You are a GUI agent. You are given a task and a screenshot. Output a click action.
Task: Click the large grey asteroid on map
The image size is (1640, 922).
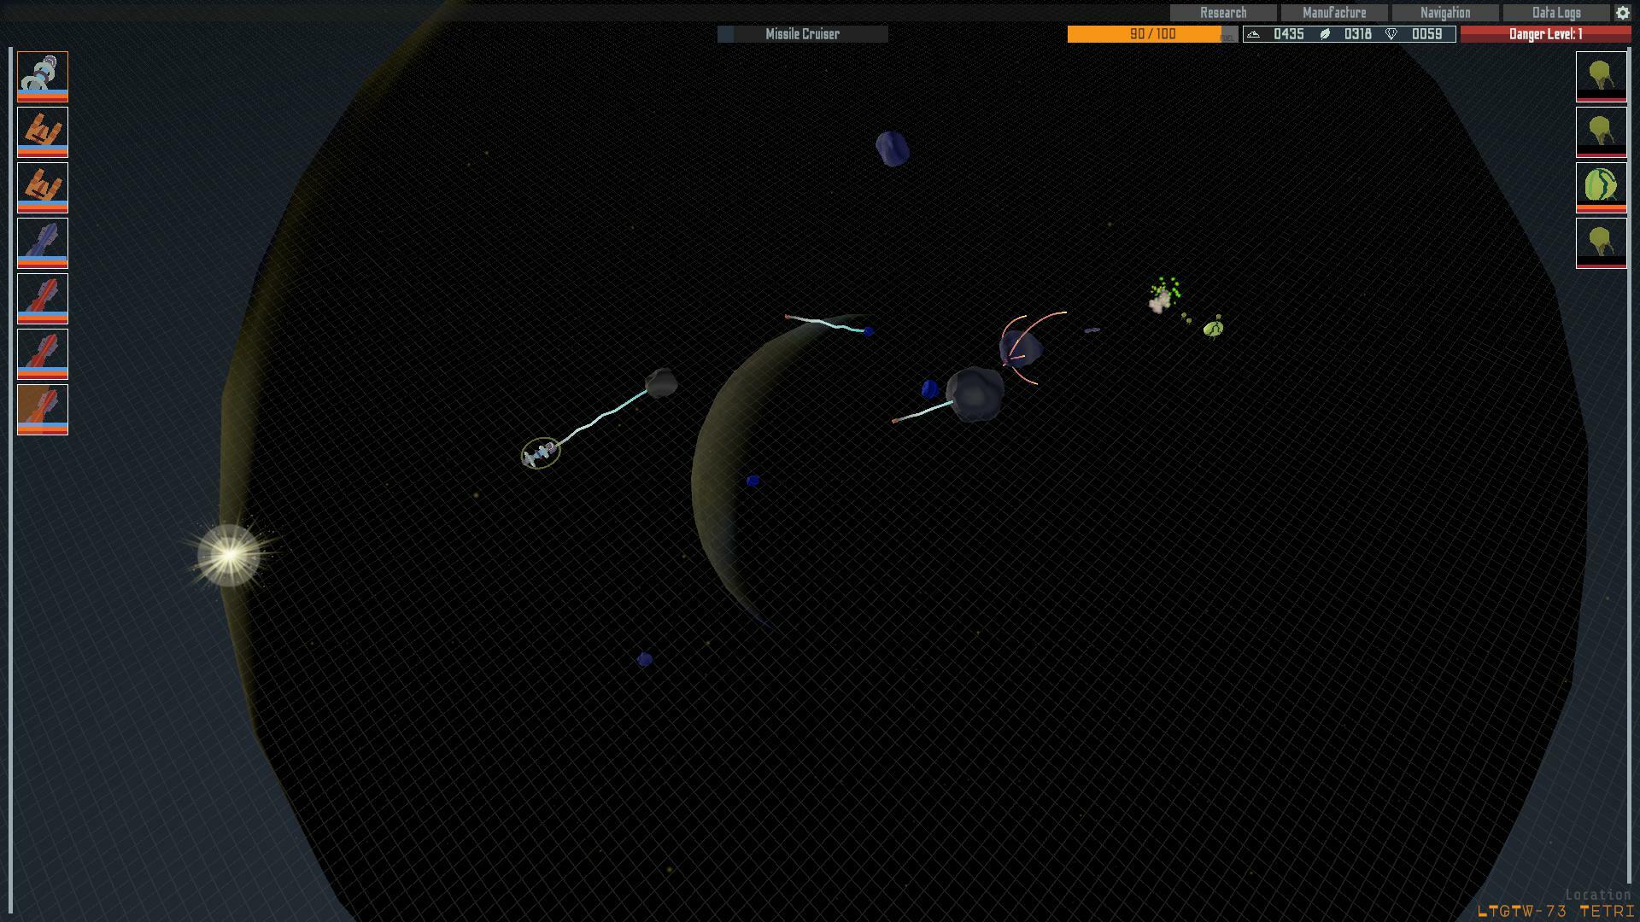coord(975,394)
